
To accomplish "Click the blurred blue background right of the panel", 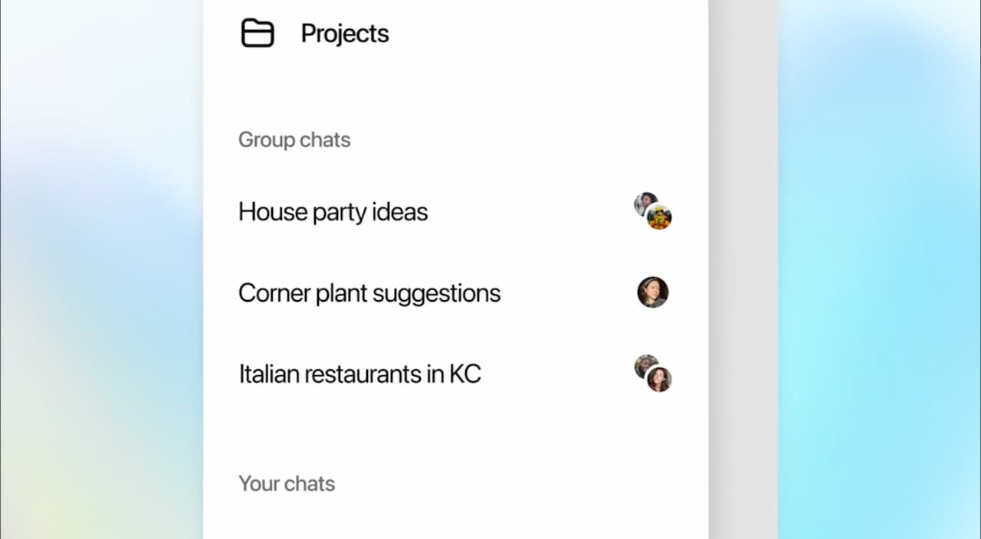I will coord(881,268).
